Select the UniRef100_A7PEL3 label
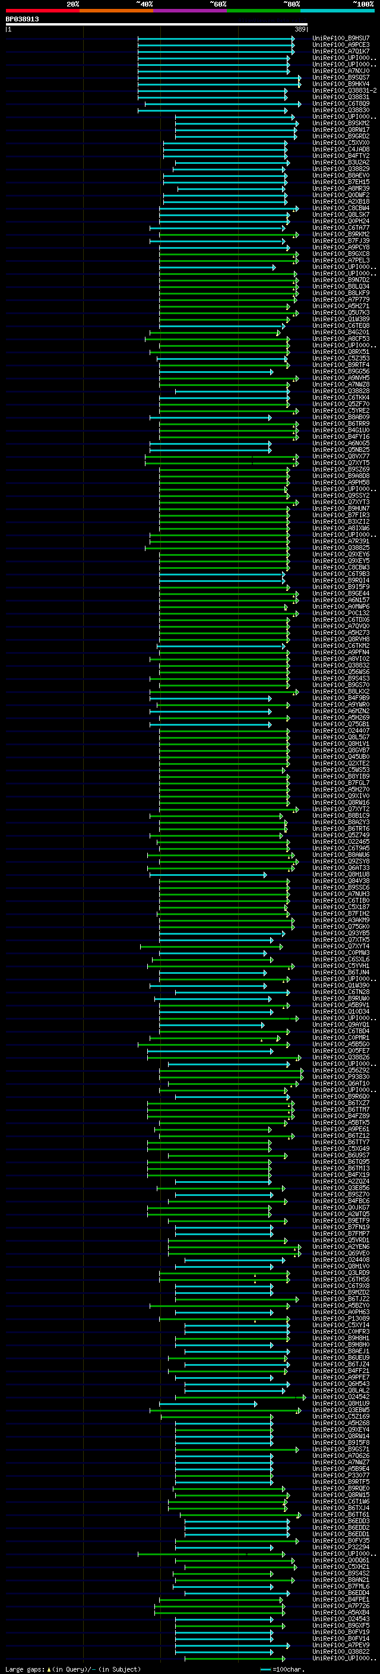Viewport: 380px width, 1674px height. point(340,261)
